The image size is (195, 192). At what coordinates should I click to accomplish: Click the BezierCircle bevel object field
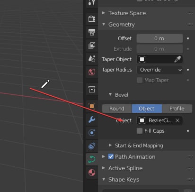(x=160, y=120)
